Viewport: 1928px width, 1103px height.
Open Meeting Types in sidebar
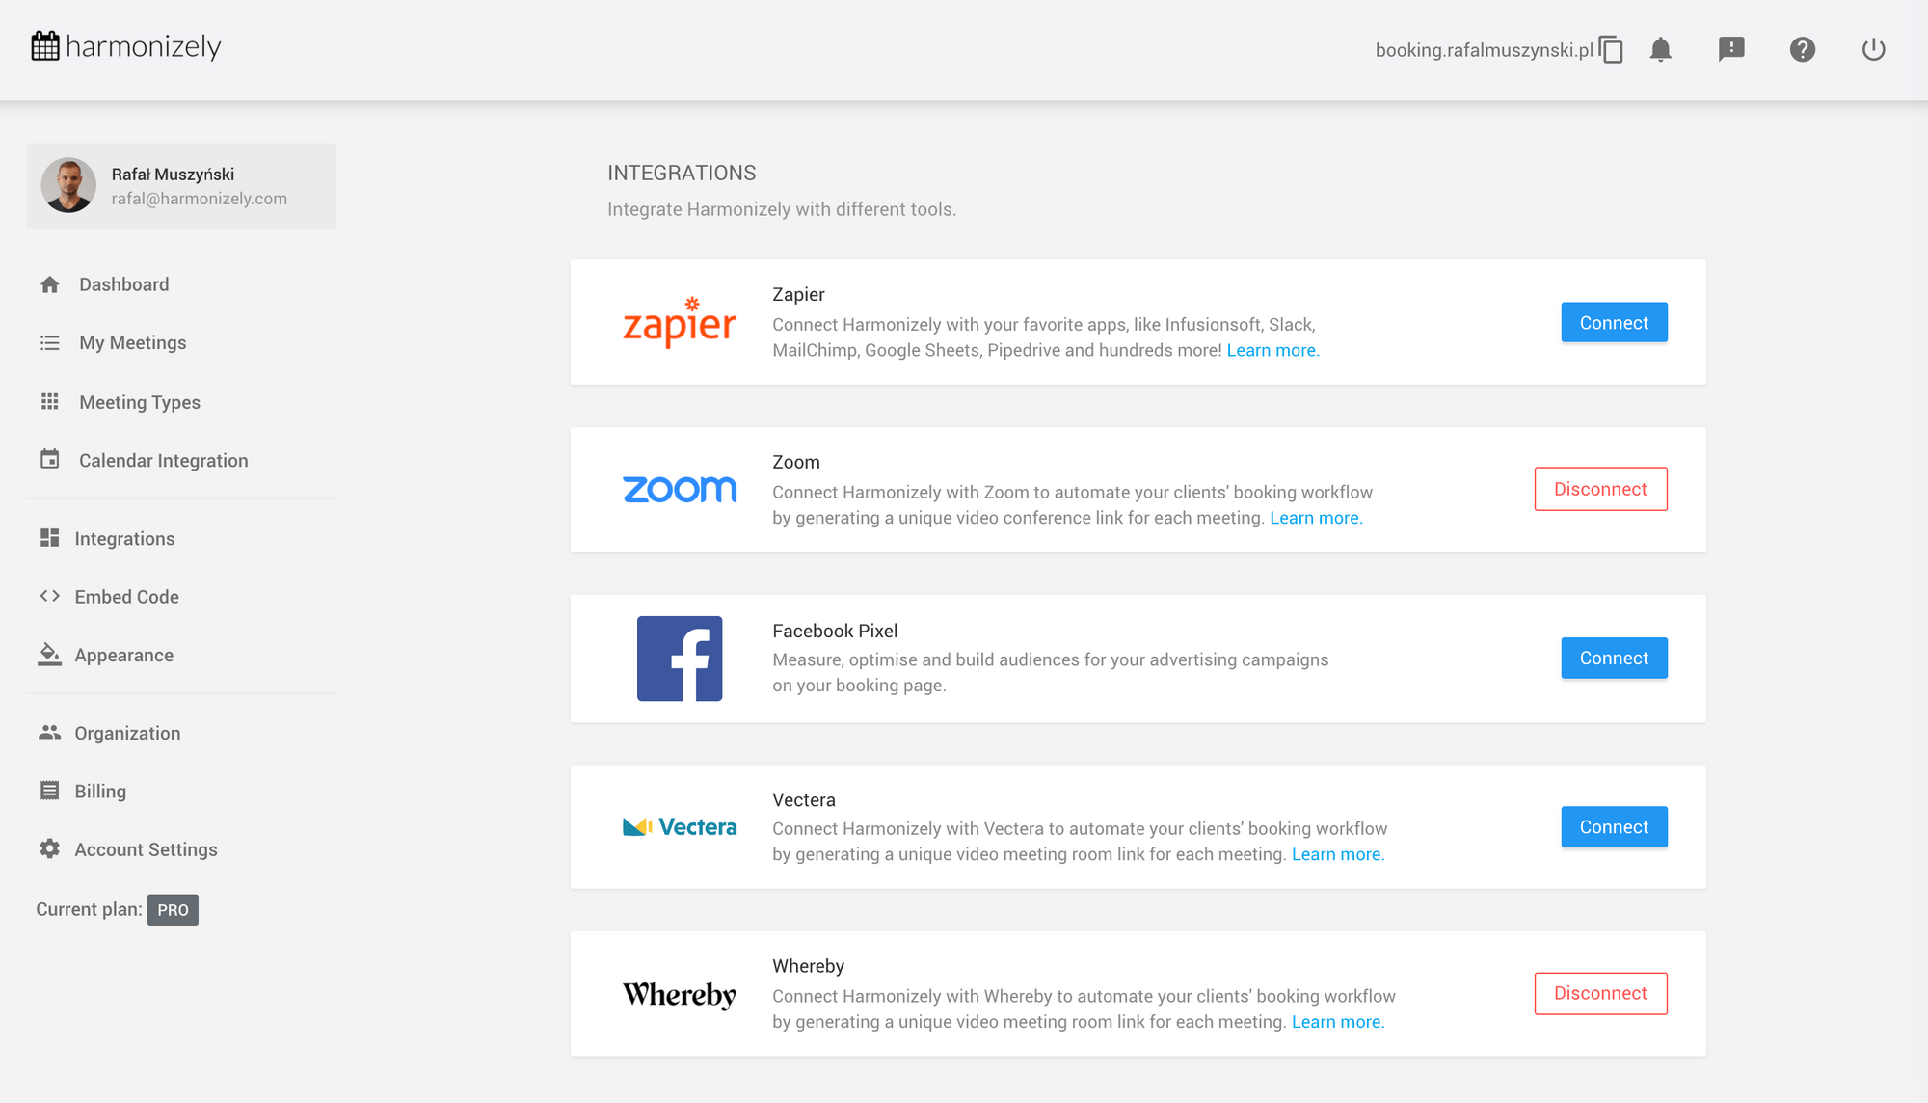pyautogui.click(x=139, y=402)
